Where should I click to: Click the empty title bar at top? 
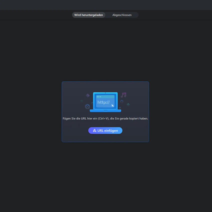pos(106,5)
